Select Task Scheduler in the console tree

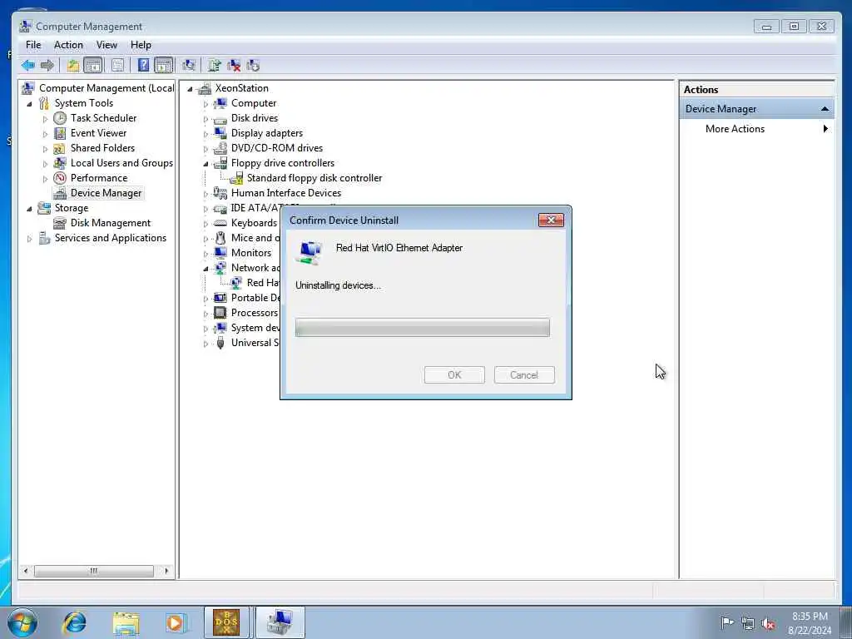(103, 118)
